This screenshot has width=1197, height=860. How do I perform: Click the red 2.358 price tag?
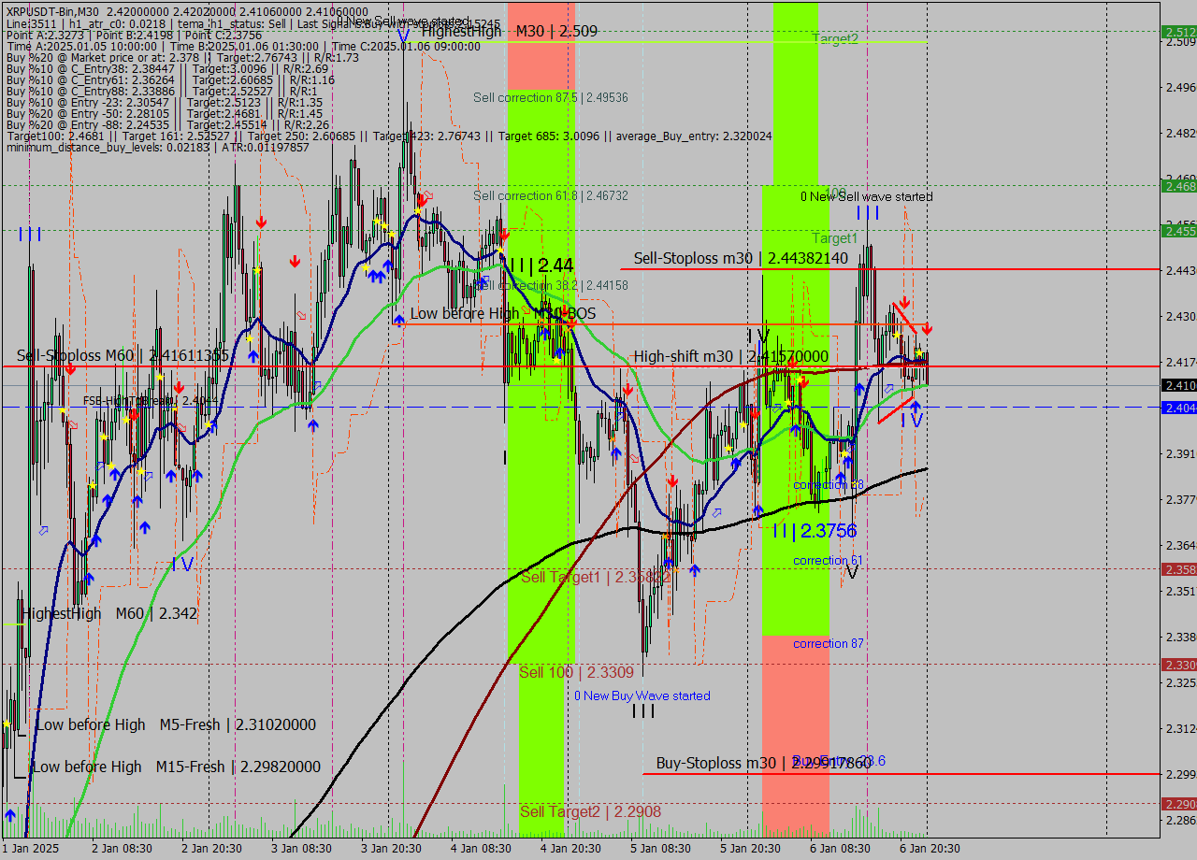(x=1178, y=568)
